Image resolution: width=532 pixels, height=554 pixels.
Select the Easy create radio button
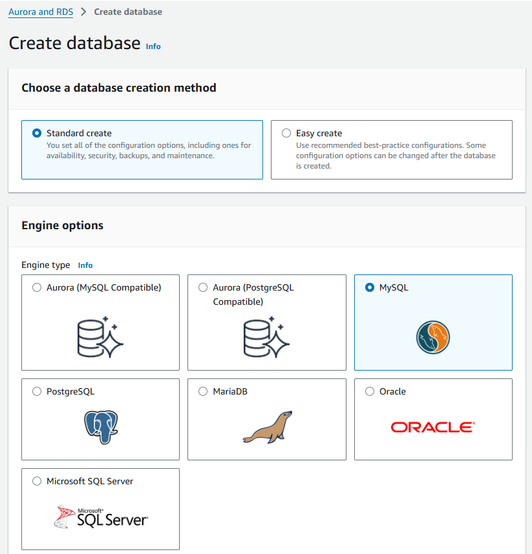(x=286, y=133)
